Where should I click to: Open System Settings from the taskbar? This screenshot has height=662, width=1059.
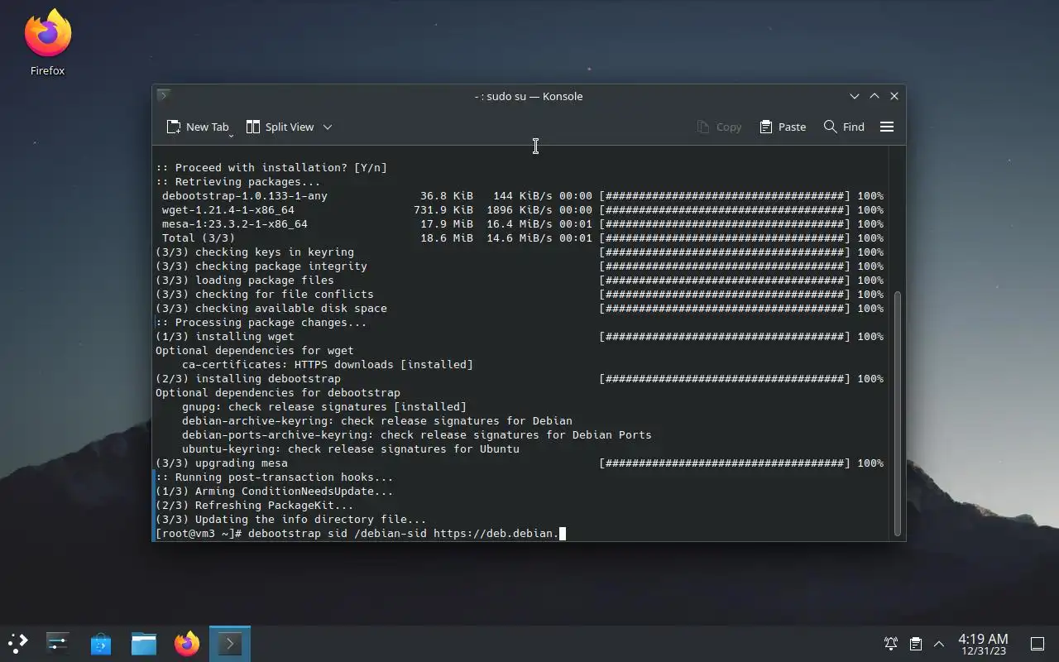[x=58, y=643]
